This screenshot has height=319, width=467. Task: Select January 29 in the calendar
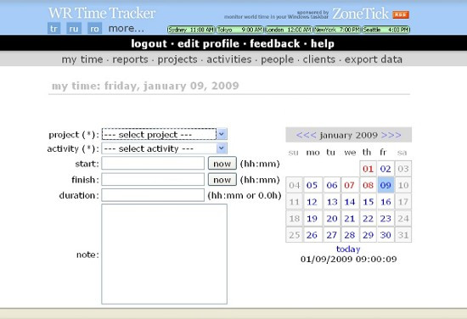[x=369, y=235]
